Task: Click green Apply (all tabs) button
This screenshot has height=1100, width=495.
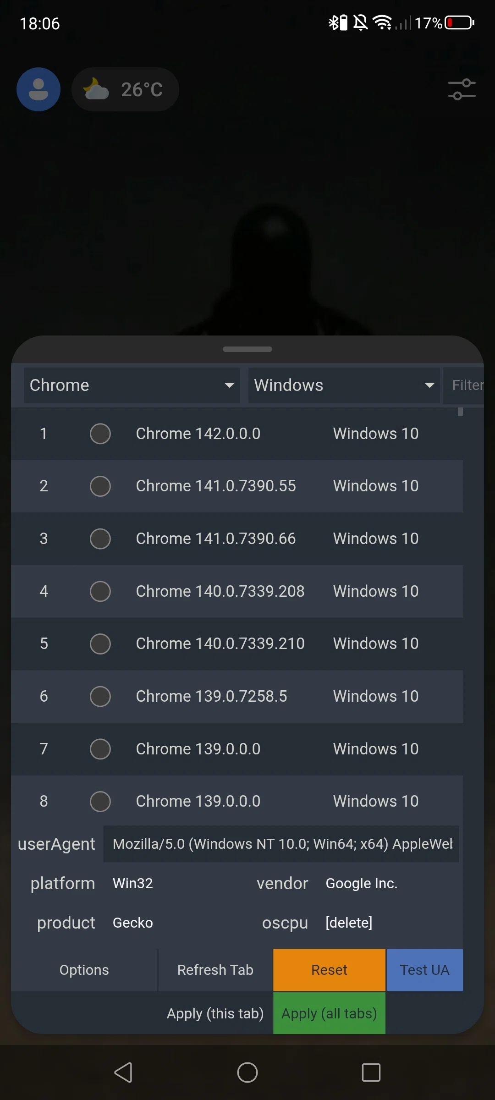Action: 329,1013
